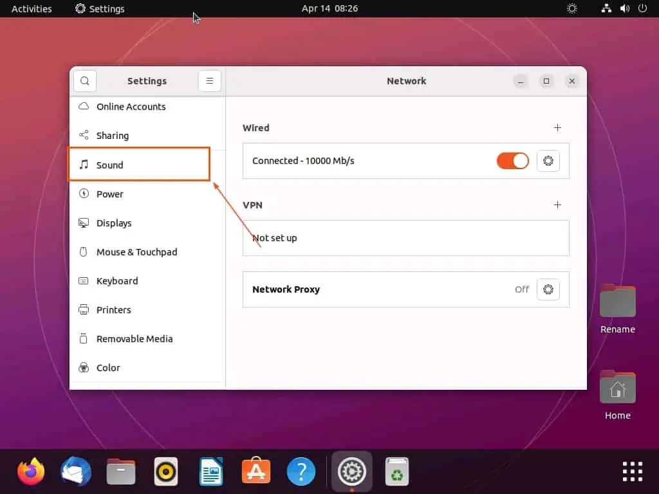Add a new VPN connection with plus
The width and height of the screenshot is (659, 494).
pyautogui.click(x=557, y=205)
